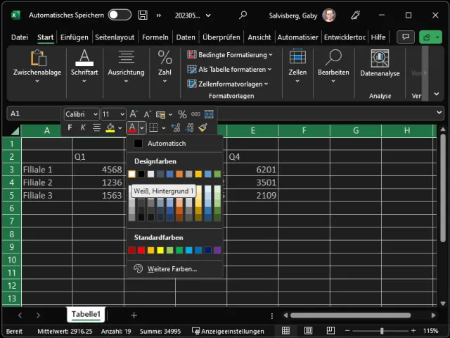Open the Datenanalyse tool
The image size is (450, 338).
point(380,63)
